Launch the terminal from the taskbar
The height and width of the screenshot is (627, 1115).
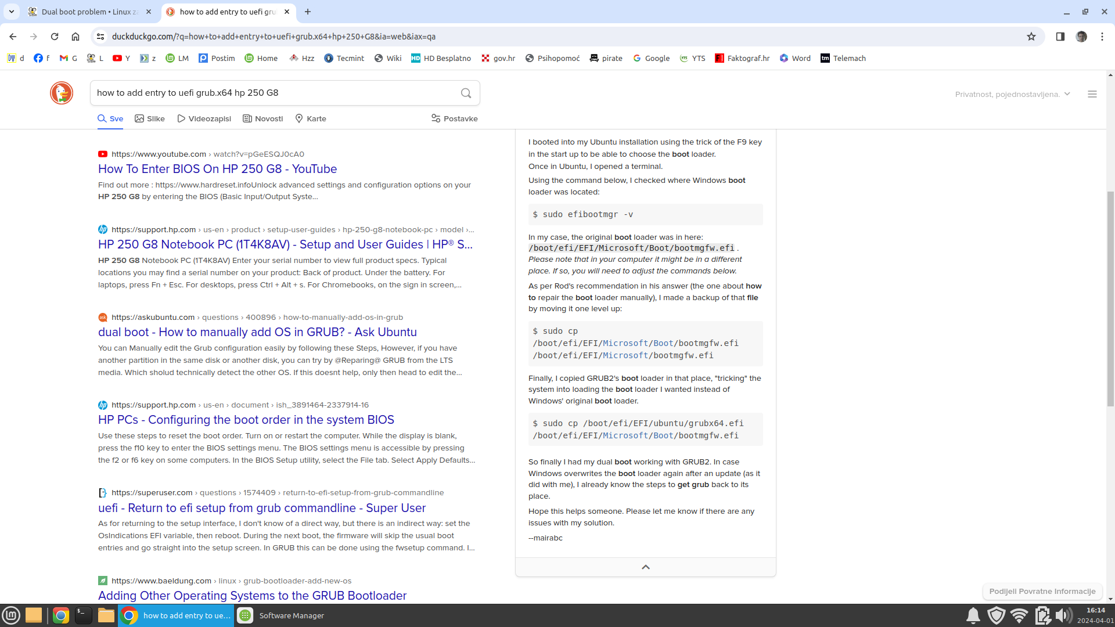tap(84, 615)
